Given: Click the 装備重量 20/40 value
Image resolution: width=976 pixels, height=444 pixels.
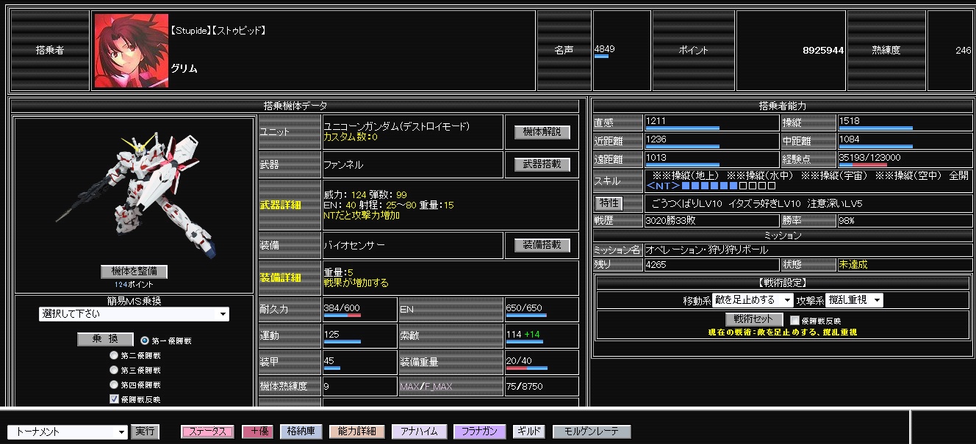Looking at the screenshot, I should [517, 360].
